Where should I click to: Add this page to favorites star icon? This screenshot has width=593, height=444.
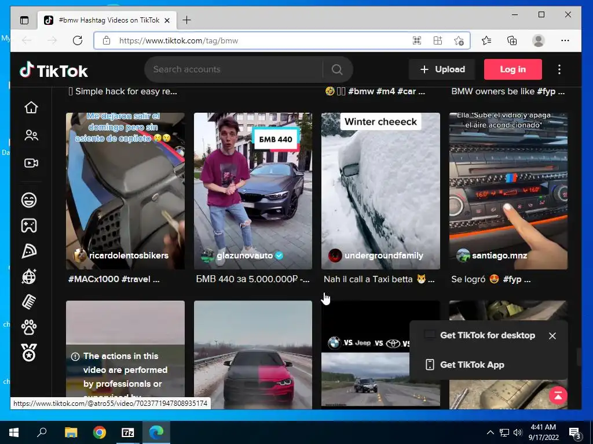click(459, 40)
